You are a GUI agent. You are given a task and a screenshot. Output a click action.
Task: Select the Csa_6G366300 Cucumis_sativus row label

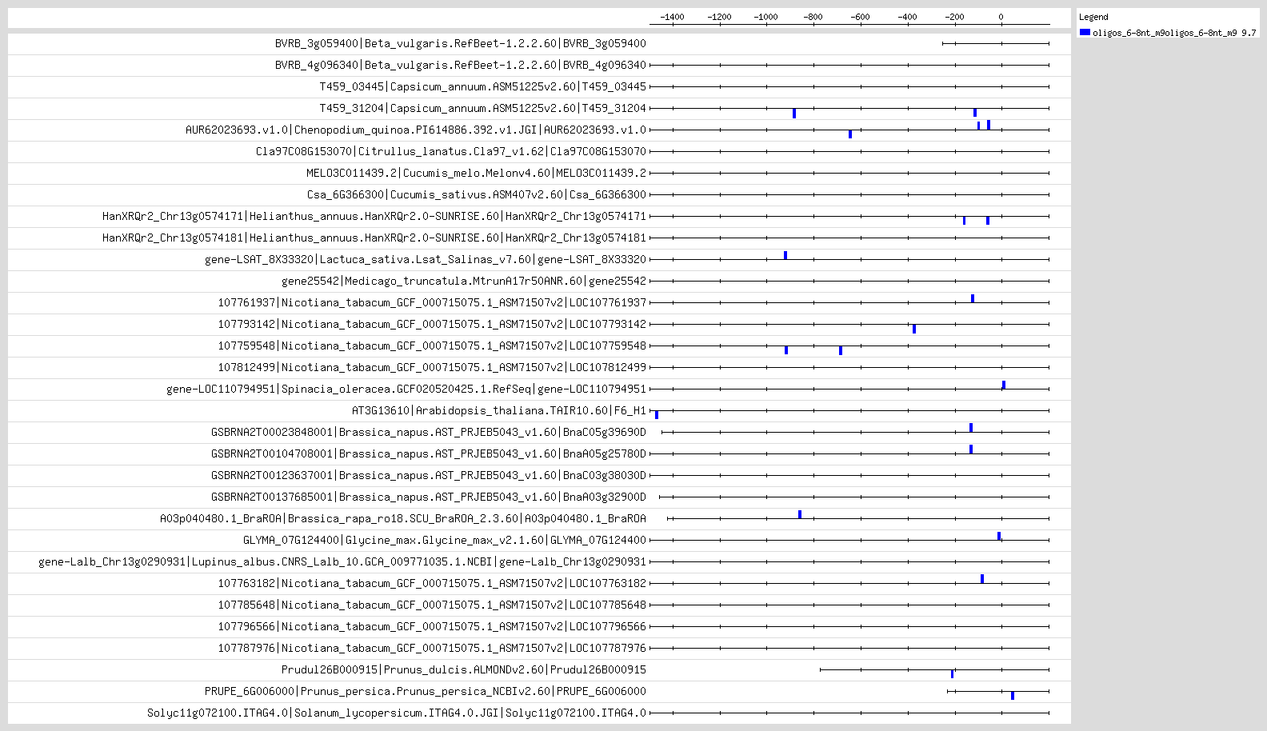[x=477, y=194]
